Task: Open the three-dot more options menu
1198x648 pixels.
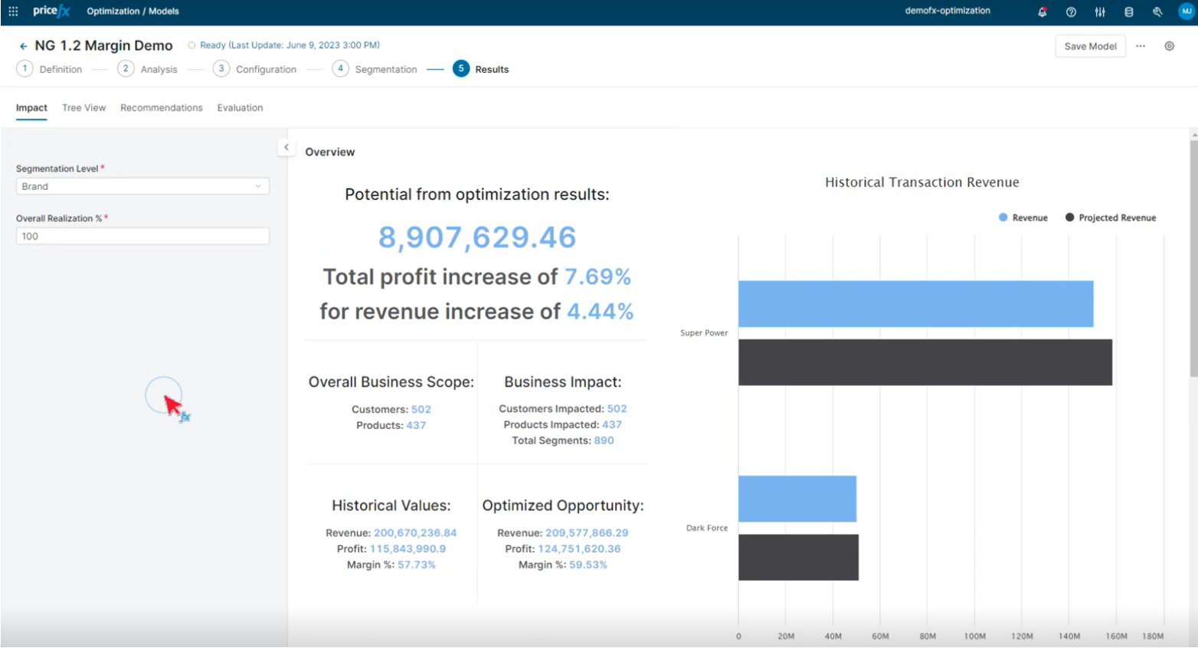Action: coord(1141,46)
